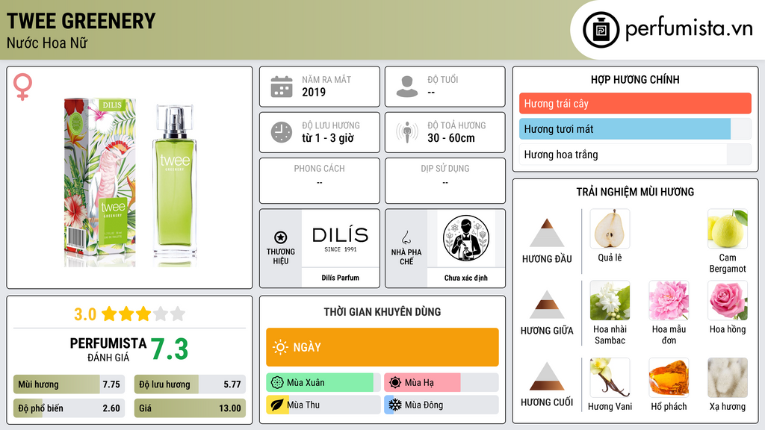Click the autumn leaf icon Mùa Thu
Screen dimensions: 765x430
(277, 405)
